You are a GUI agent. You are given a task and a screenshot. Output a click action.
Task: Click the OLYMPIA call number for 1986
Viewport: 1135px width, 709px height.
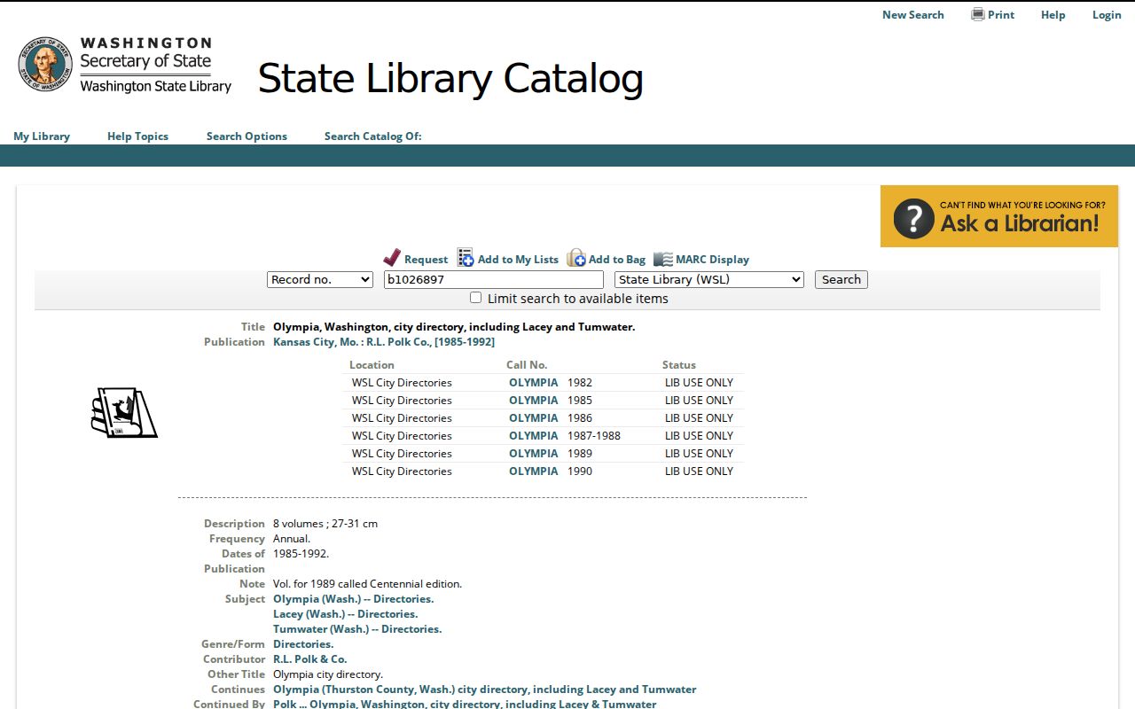[x=534, y=418]
